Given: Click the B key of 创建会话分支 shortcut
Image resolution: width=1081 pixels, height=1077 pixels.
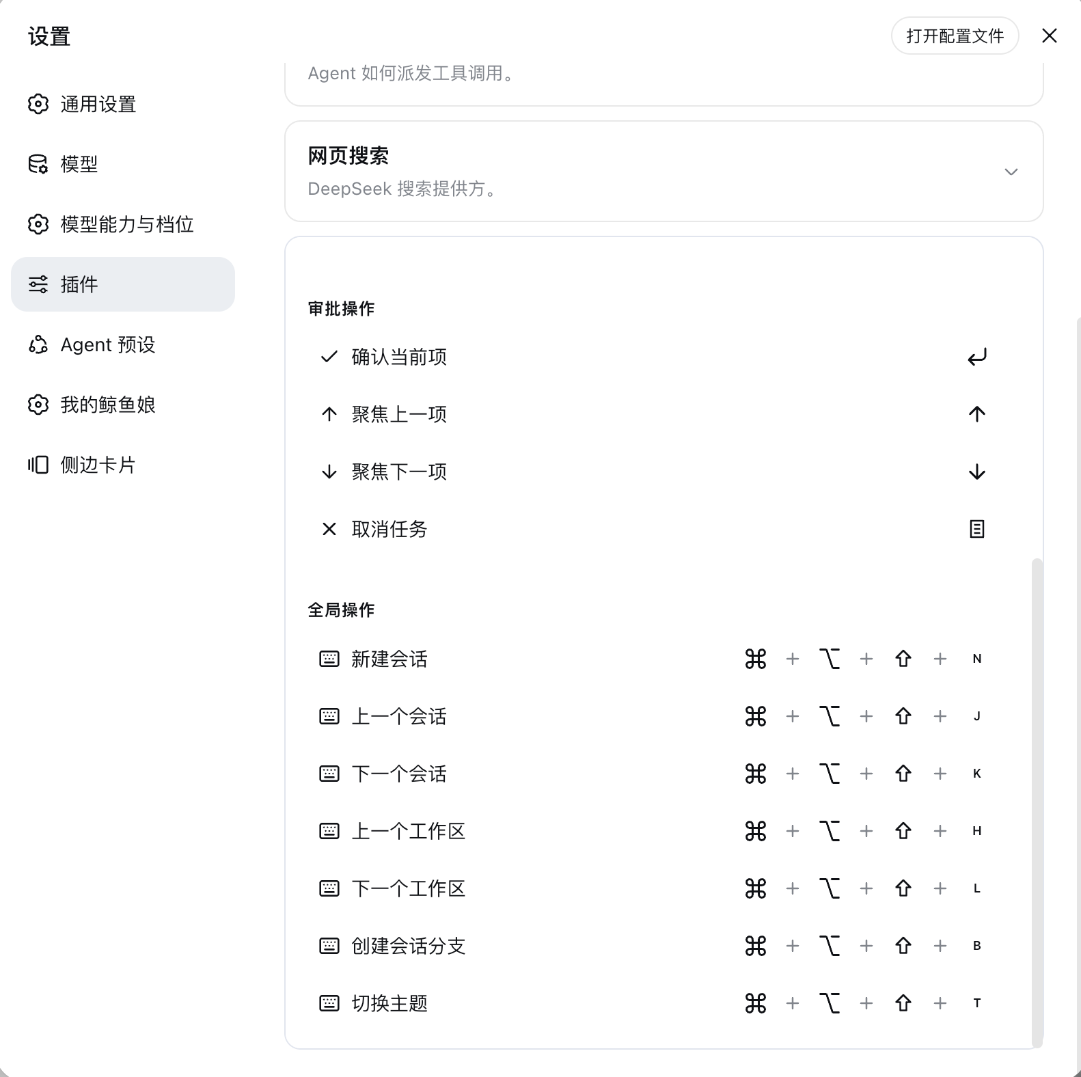Looking at the screenshot, I should [x=977, y=946].
